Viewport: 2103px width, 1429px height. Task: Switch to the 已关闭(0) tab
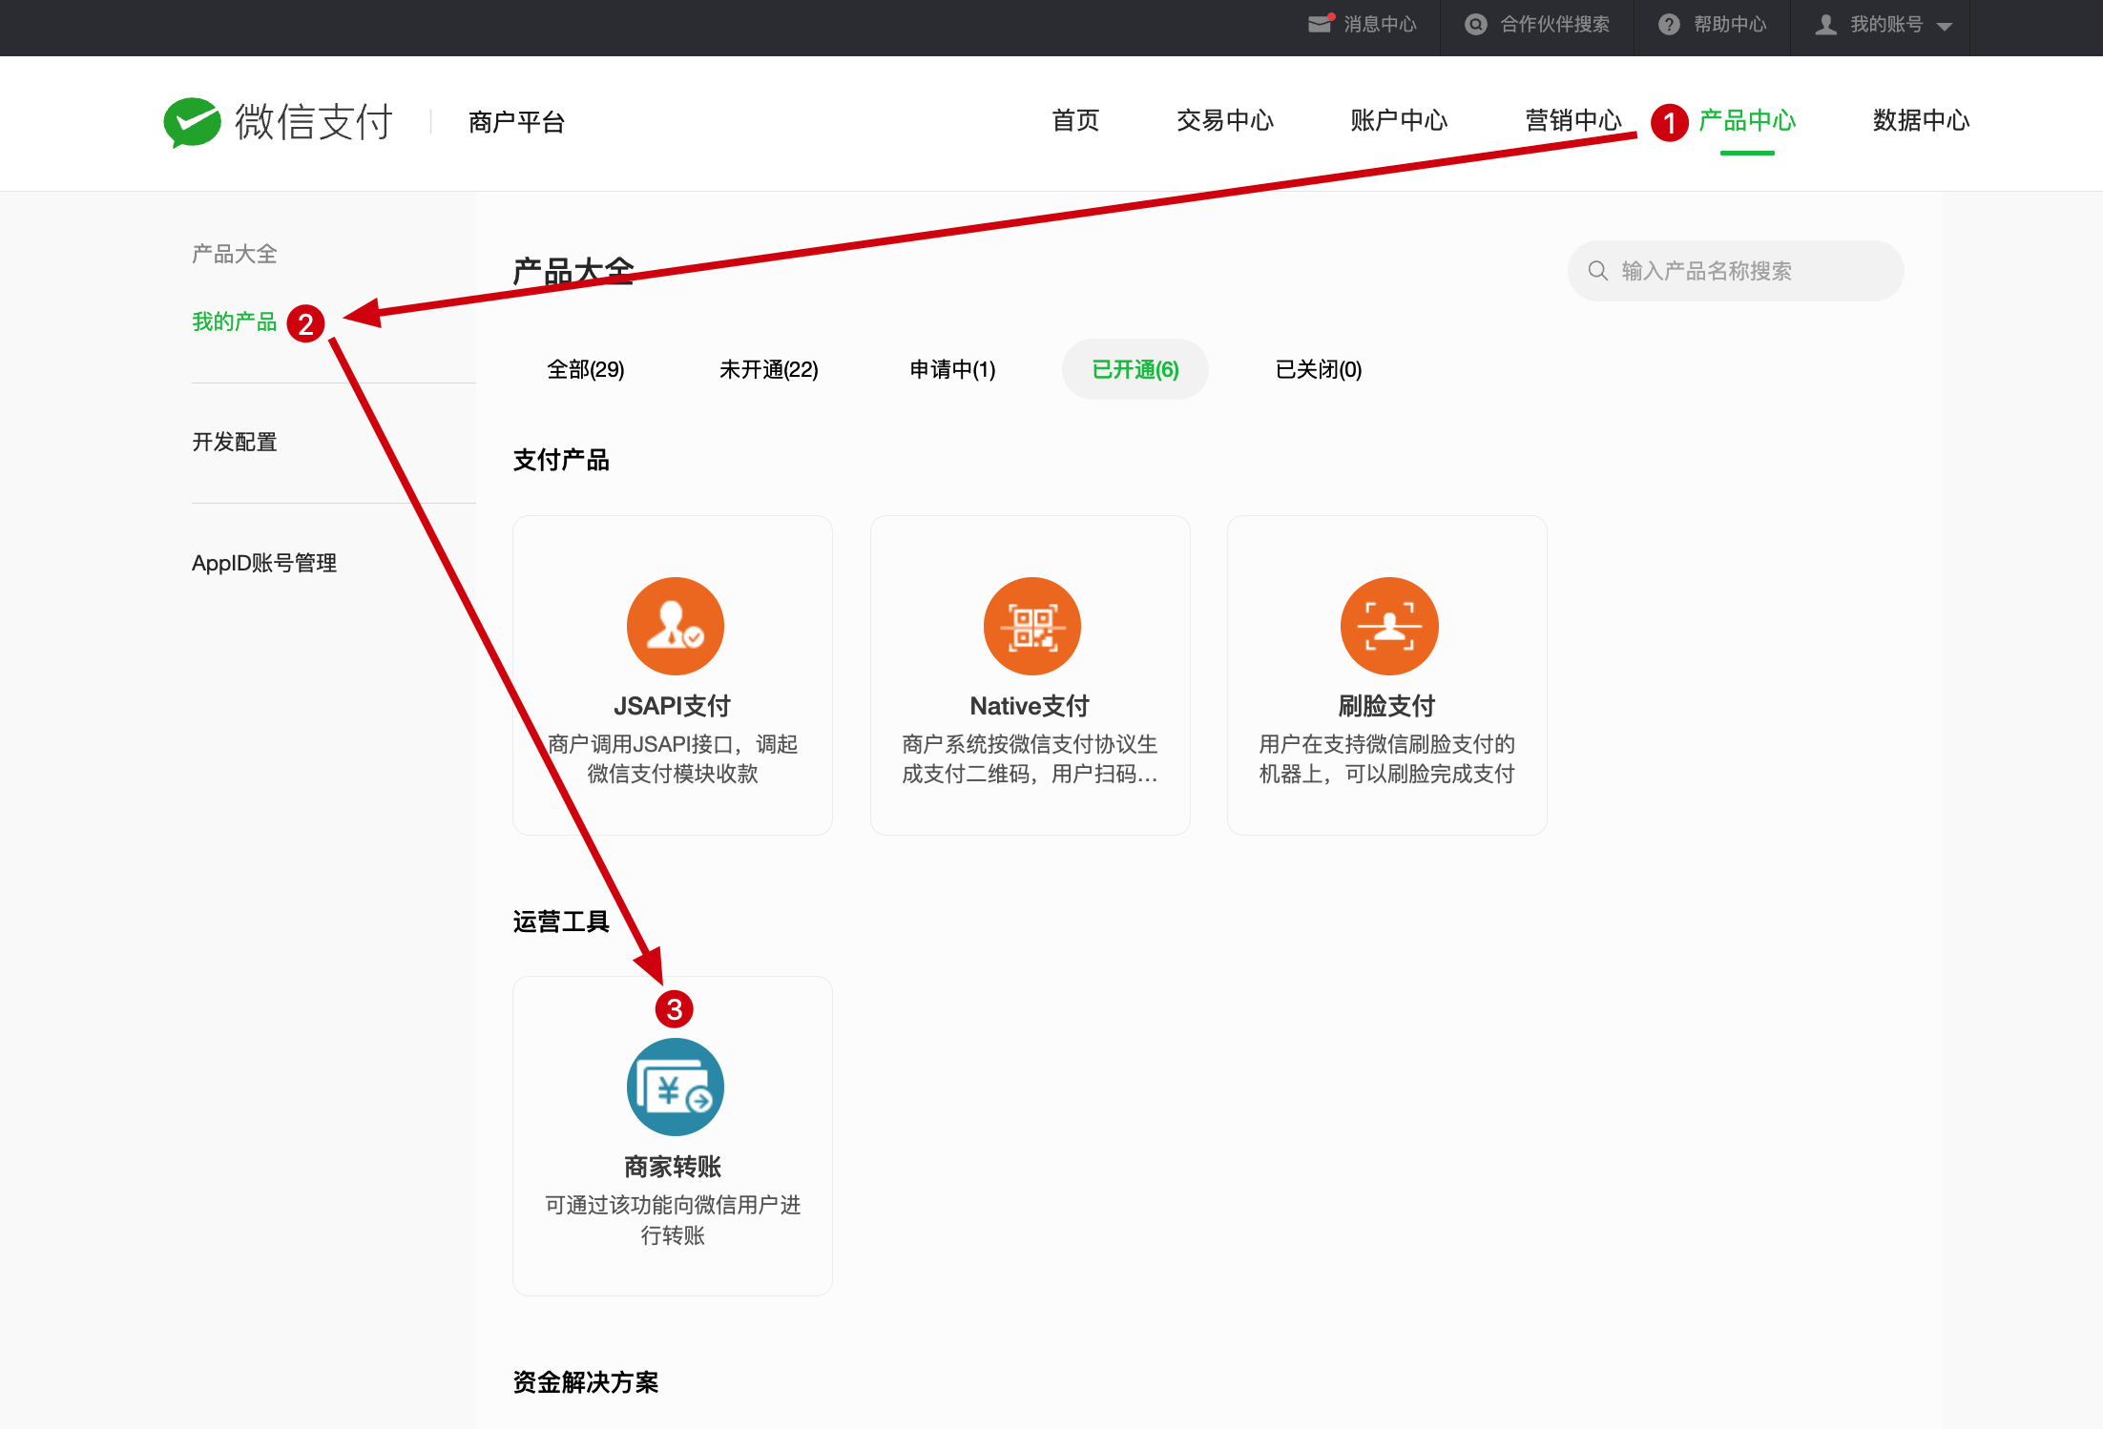[x=1319, y=370]
